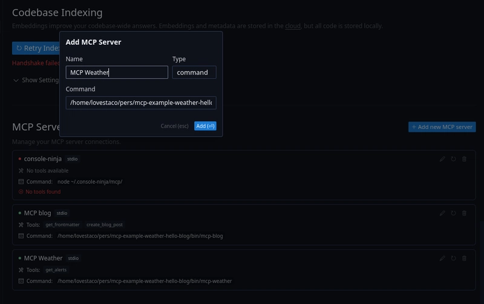Screen dimensions: 484x304
Task: Select the create_blog_post tool tag
Action: pyautogui.click(x=104, y=225)
